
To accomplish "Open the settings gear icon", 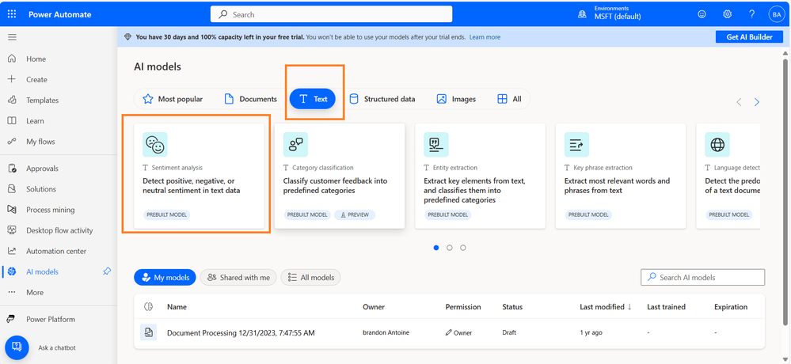I will click(727, 14).
